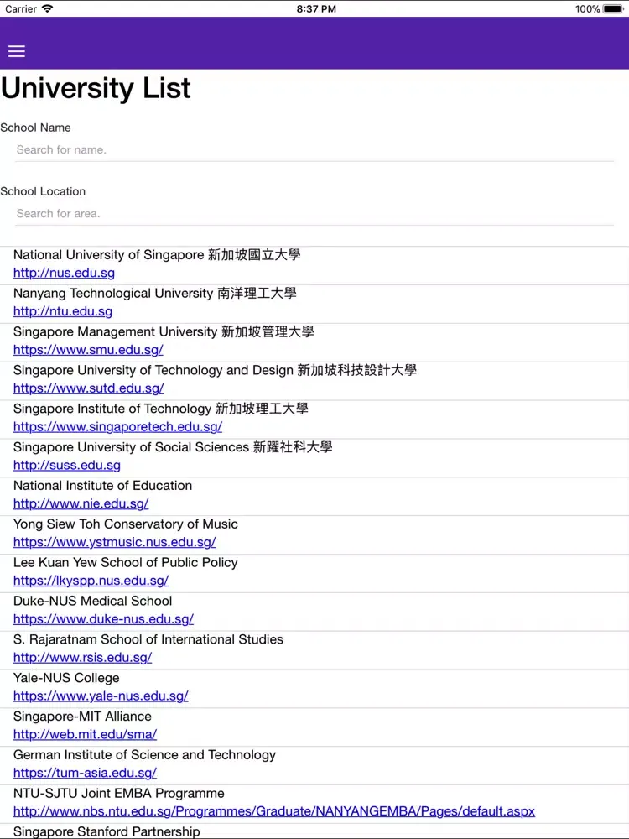Select Lee Kuan Yew School of Public Policy

click(126, 563)
